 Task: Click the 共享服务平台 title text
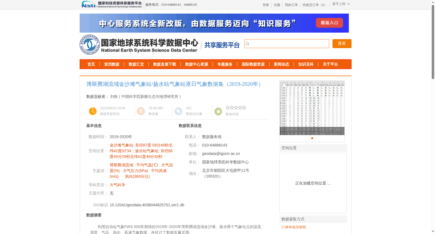coord(222,45)
